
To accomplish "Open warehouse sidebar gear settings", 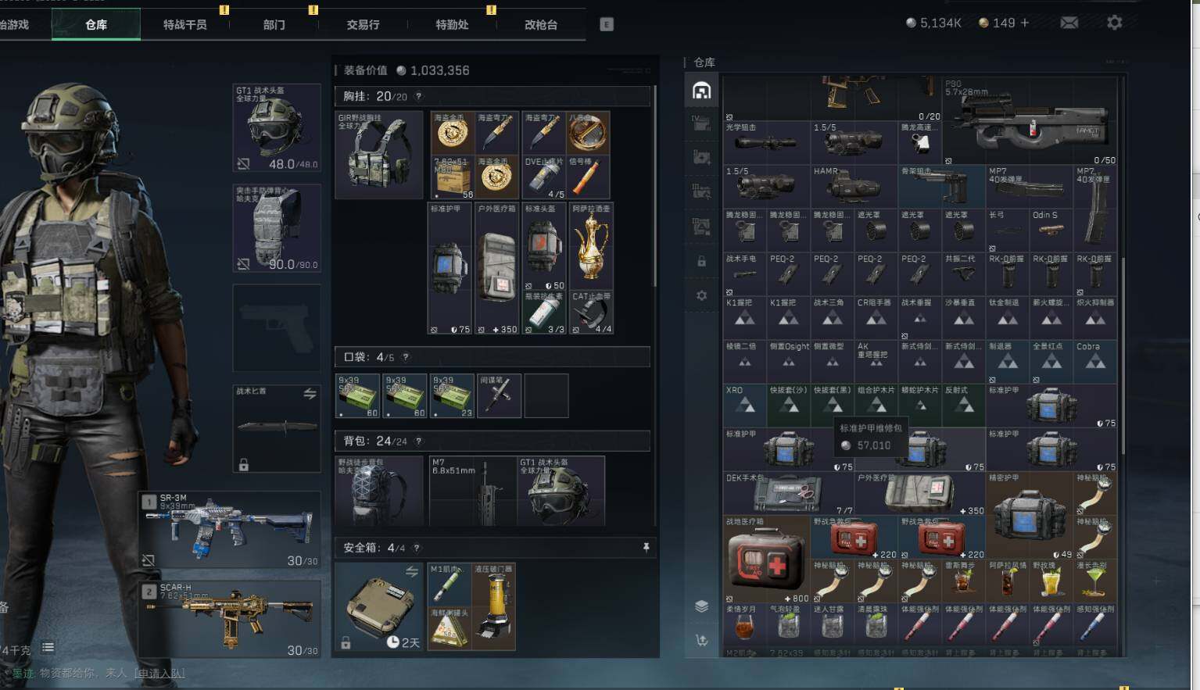I will pyautogui.click(x=701, y=295).
